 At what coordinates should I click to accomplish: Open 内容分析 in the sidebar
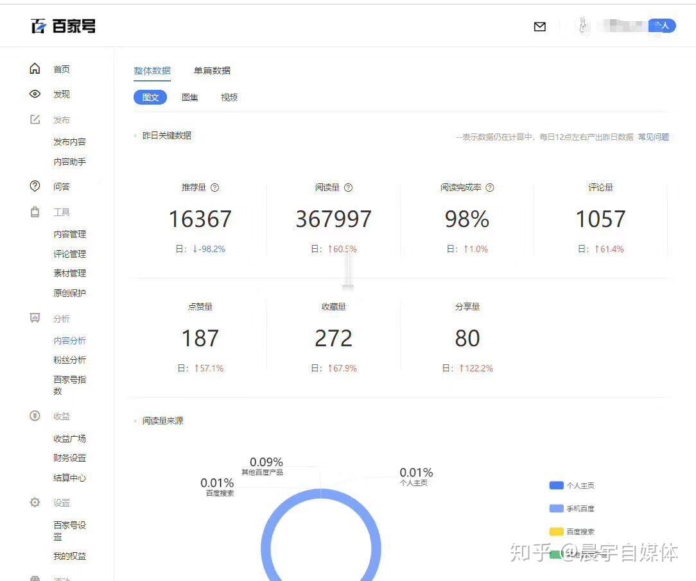click(70, 341)
